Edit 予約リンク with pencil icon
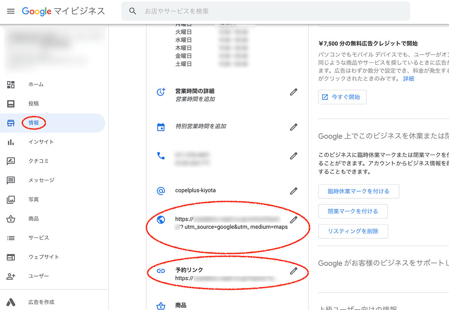Viewport: 449px width, 310px height. (x=294, y=271)
